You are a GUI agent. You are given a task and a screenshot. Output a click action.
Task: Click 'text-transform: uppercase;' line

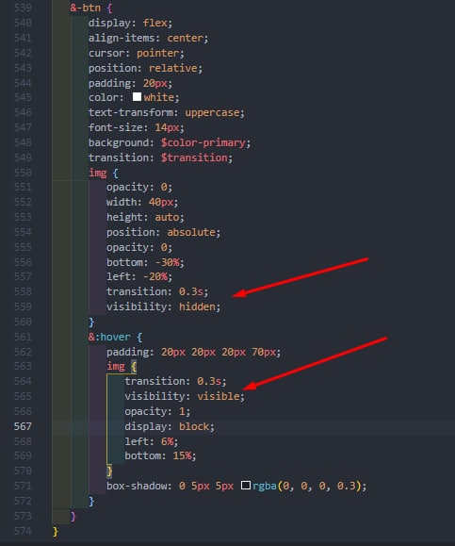click(167, 112)
